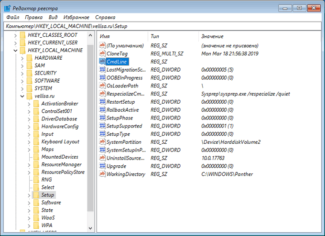Viewport: 325px width, 236px height.
Task: Click the registry editor app icon in title bar
Action: [x=8, y=7]
